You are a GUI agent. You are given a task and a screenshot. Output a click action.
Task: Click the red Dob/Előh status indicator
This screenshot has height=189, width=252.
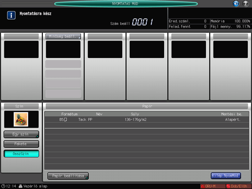click(x=239, y=186)
